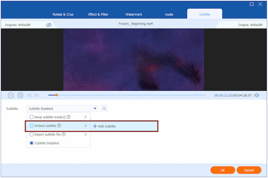Image resolution: width=268 pixels, height=178 pixels.
Task: Click the plus Add Subtitle option
Action: coord(104,126)
